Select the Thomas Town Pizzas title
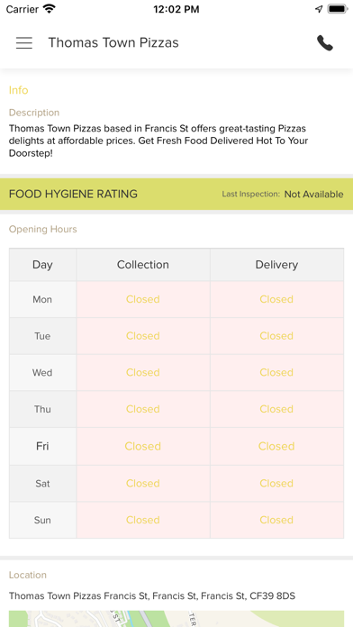This screenshot has height=627, width=353. 113,42
